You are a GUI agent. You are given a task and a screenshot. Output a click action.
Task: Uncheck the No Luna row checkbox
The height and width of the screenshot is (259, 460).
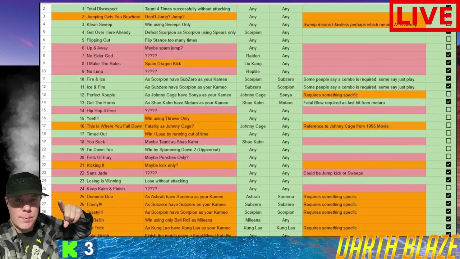[448, 71]
